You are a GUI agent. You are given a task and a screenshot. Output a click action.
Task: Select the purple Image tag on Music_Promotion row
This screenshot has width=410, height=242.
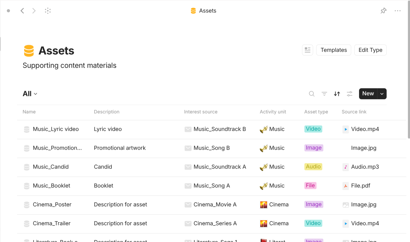coord(314,148)
